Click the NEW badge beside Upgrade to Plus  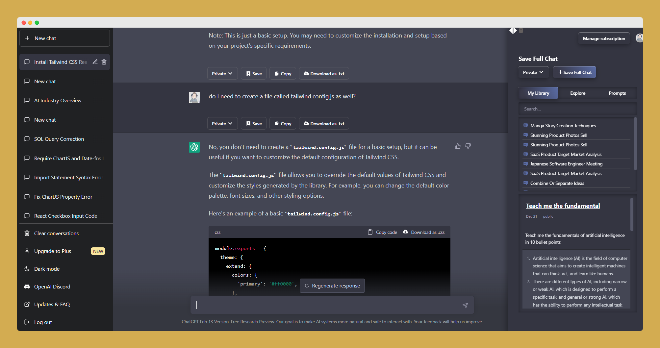point(98,251)
